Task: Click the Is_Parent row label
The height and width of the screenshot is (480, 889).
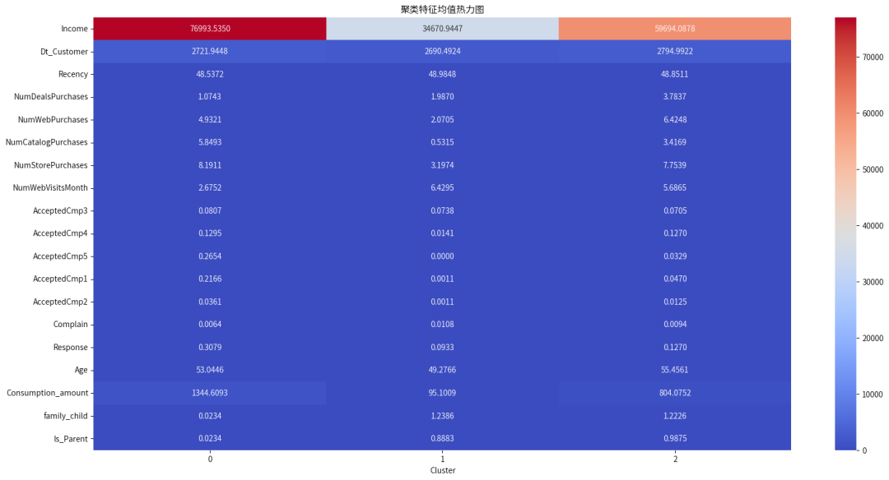Action: [71, 439]
